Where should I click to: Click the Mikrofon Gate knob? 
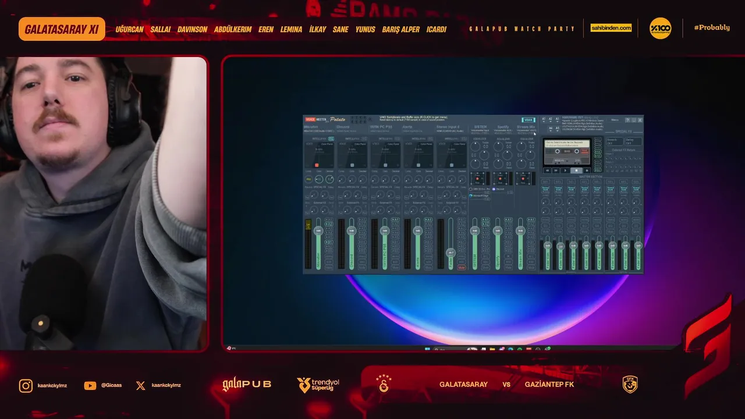(x=319, y=179)
